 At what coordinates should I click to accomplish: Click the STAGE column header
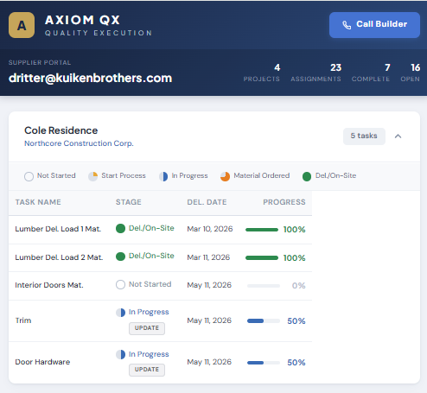tap(129, 202)
